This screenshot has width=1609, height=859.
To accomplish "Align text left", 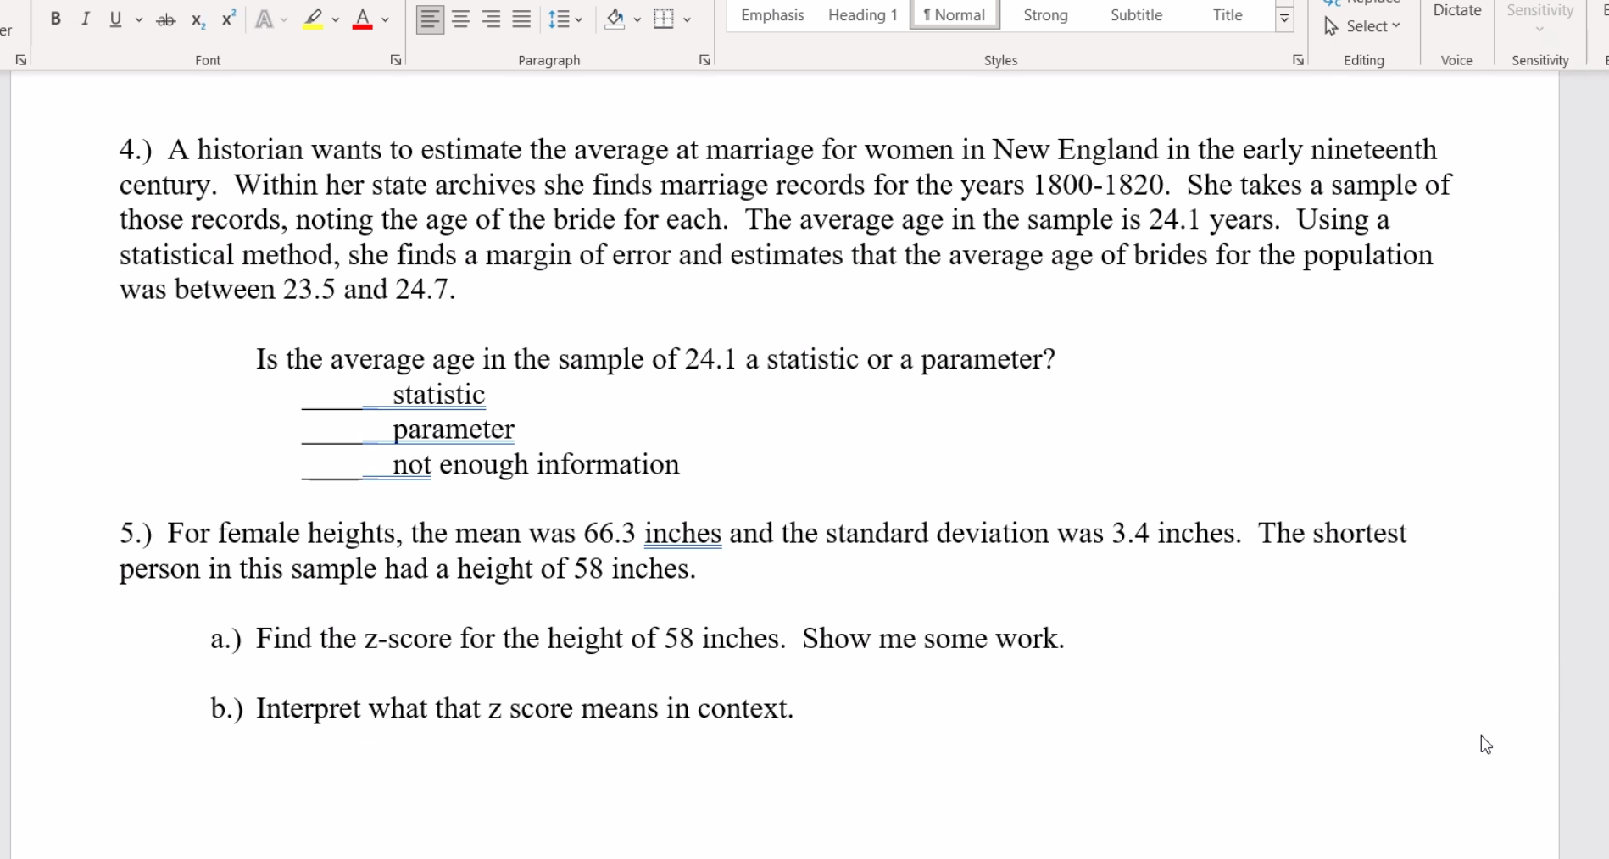I will coord(430,19).
